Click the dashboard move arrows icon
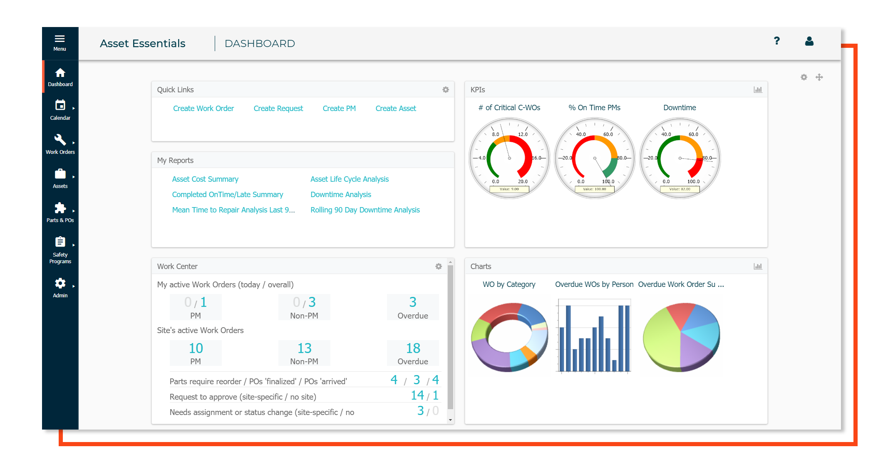 point(819,77)
